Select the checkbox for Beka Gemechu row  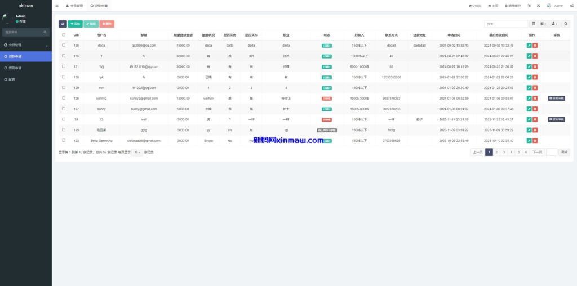coord(64,140)
